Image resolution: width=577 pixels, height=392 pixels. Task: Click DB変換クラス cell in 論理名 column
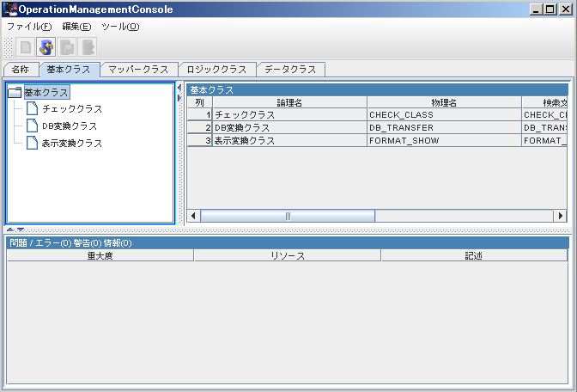tap(289, 127)
